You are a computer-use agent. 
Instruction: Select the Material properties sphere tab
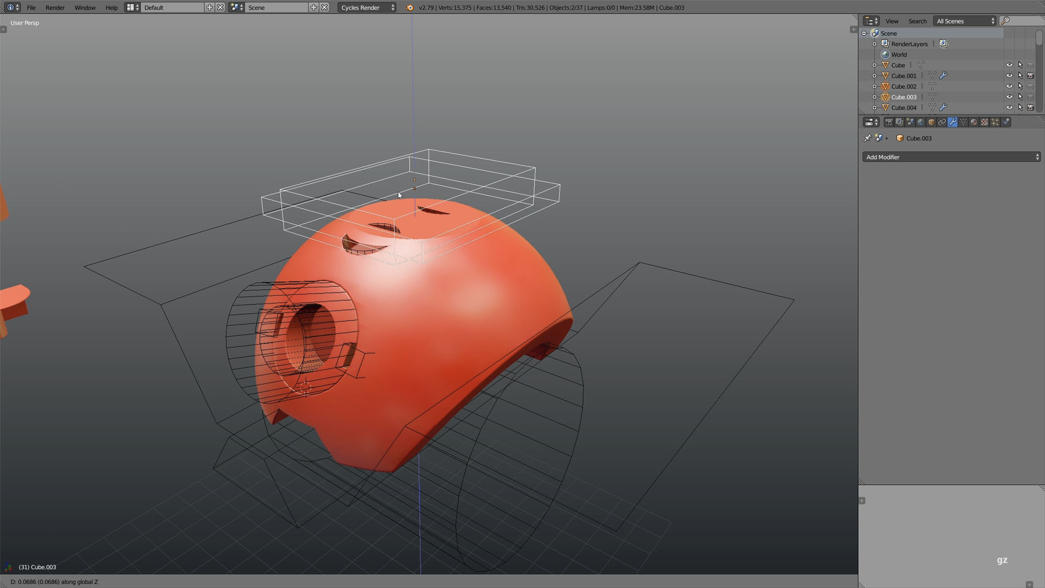coord(974,122)
